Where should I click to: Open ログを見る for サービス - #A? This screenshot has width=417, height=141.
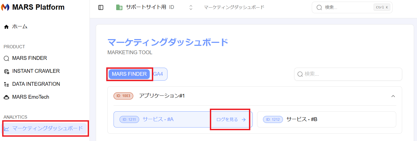click(231, 119)
